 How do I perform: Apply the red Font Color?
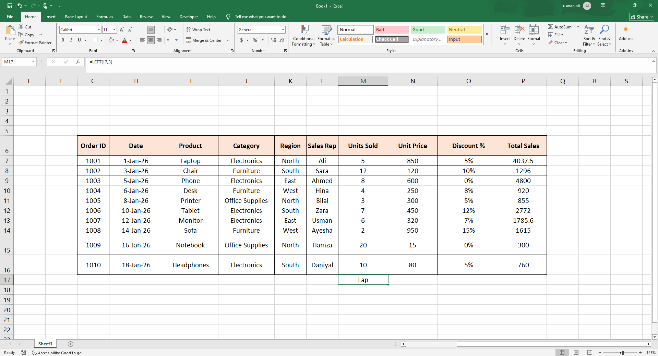124,40
